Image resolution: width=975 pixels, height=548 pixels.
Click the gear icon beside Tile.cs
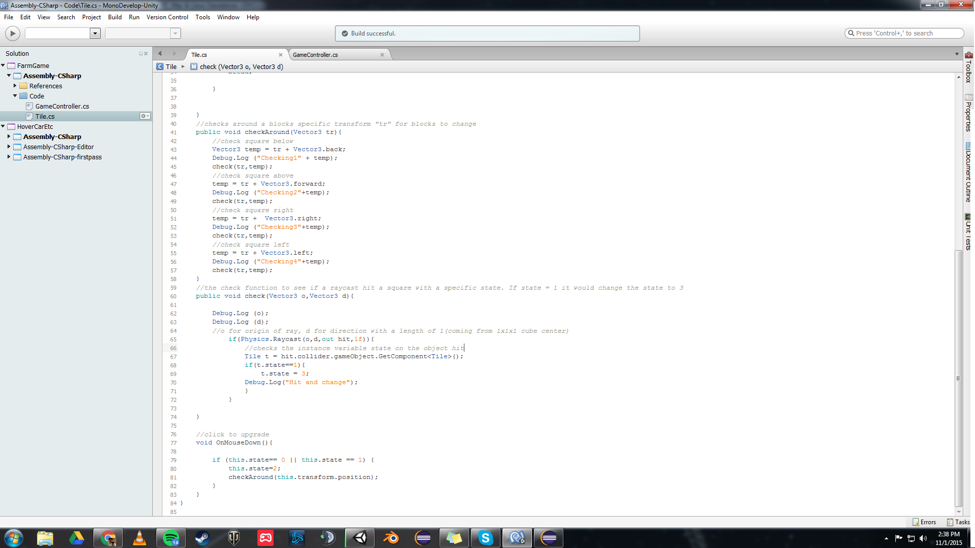145,116
